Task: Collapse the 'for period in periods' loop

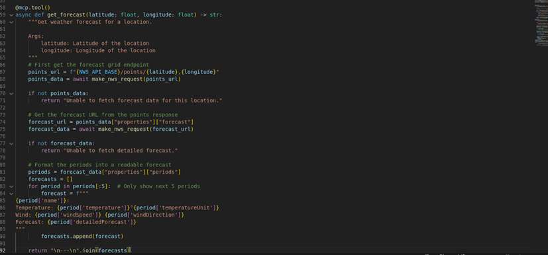Action: [11, 186]
